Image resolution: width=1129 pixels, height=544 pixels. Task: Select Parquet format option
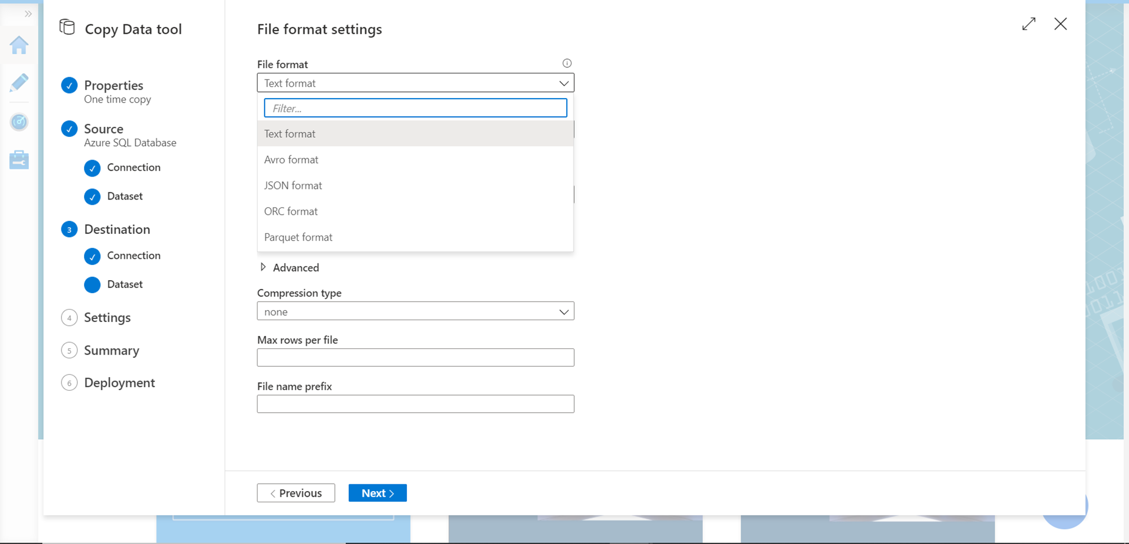(x=415, y=237)
